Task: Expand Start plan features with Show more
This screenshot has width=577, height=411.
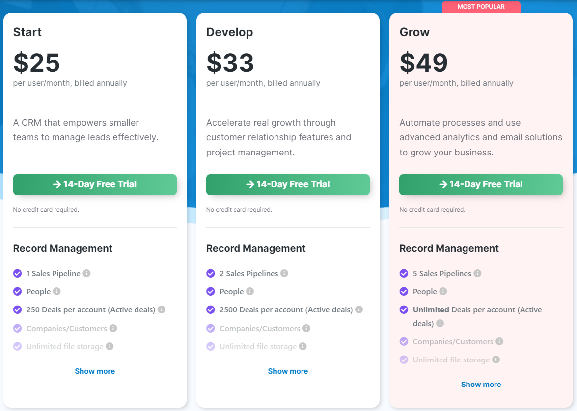Action: pyautogui.click(x=95, y=371)
